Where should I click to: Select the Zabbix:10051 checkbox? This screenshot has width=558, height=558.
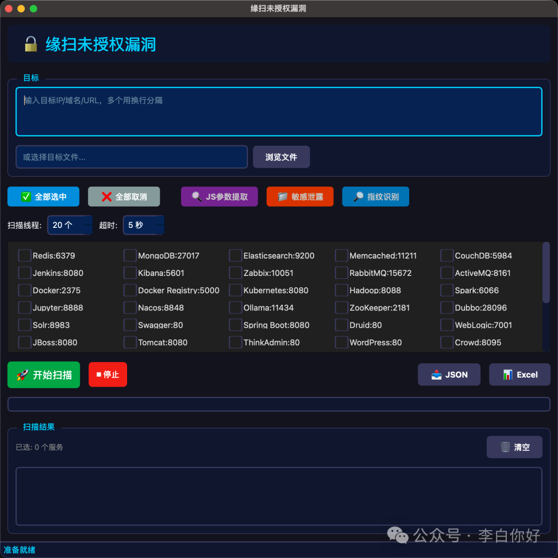click(235, 273)
